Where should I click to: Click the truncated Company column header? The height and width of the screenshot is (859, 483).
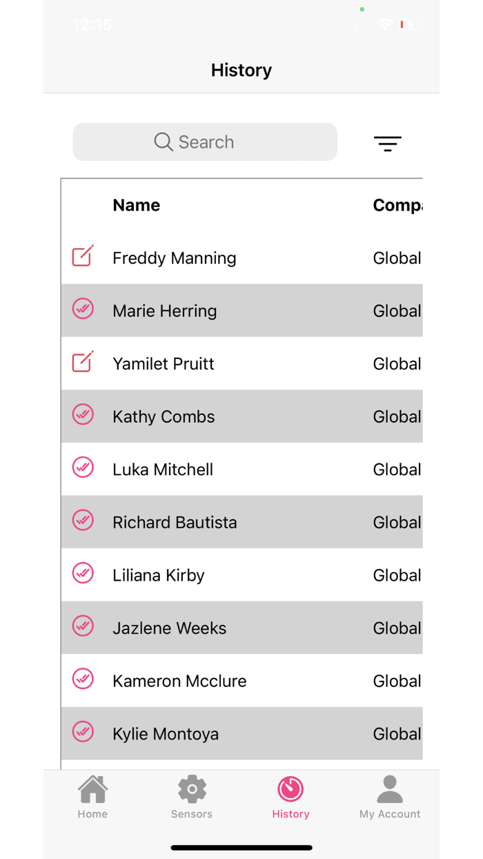click(397, 205)
